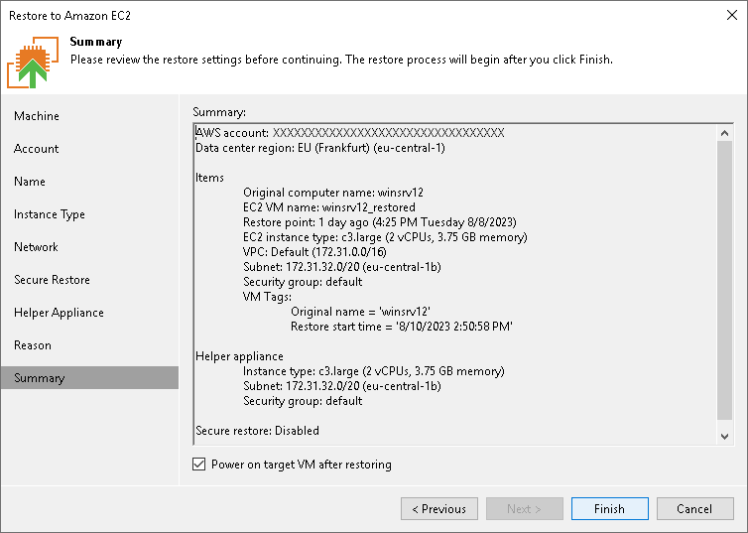Click "Original name = 'winsrv12'" tag line

pyautogui.click(x=361, y=312)
